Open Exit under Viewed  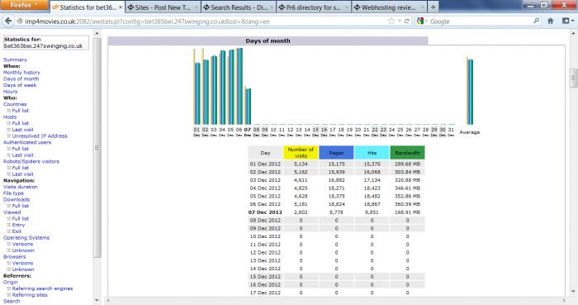pyautogui.click(x=17, y=231)
